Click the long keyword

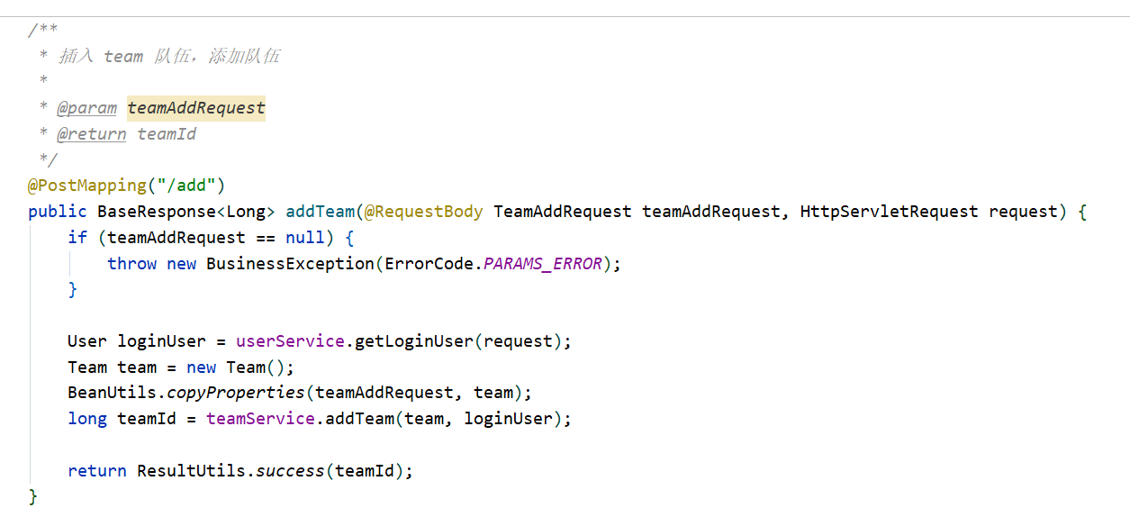coord(87,419)
